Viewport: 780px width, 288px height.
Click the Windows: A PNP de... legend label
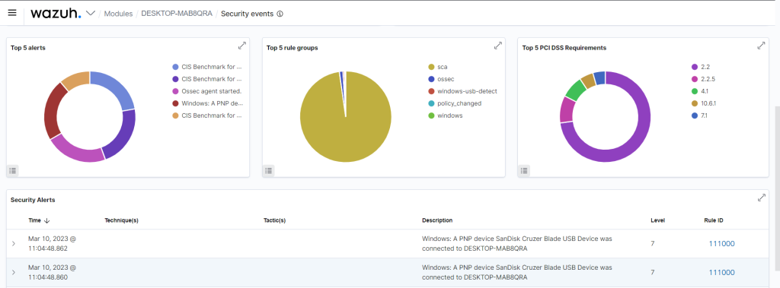(213, 103)
